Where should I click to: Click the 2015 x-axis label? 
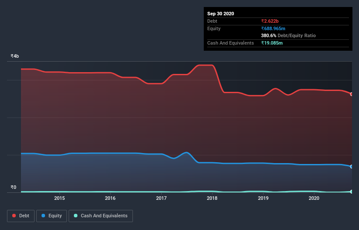coord(59,198)
